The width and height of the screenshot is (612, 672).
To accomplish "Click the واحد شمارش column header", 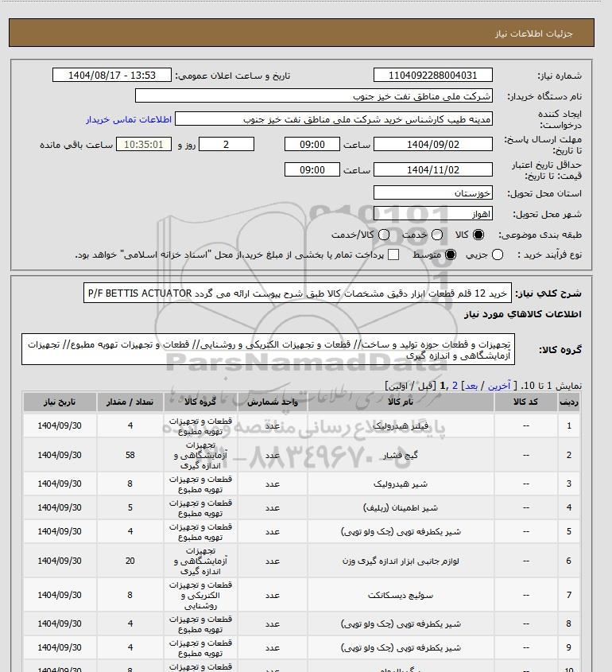I will (x=272, y=402).
